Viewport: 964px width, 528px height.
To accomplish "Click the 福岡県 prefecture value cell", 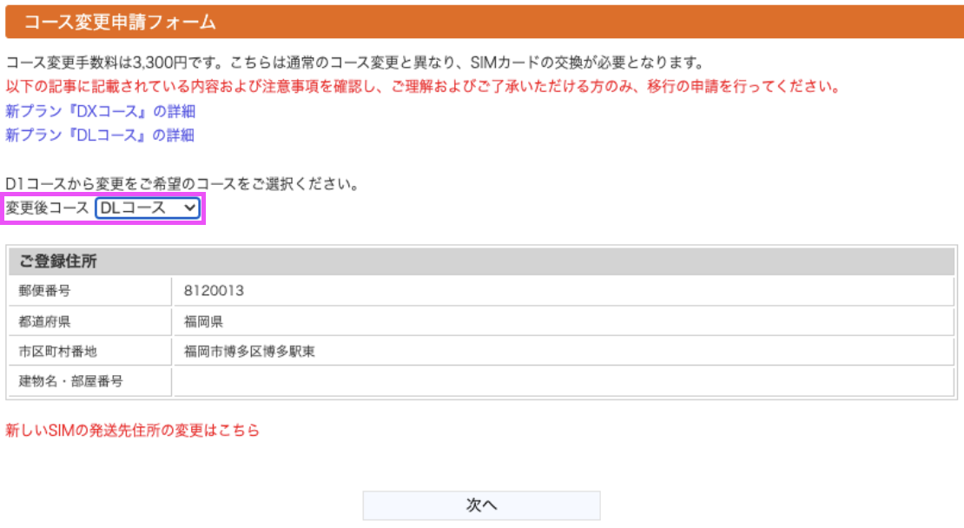I will coord(564,321).
